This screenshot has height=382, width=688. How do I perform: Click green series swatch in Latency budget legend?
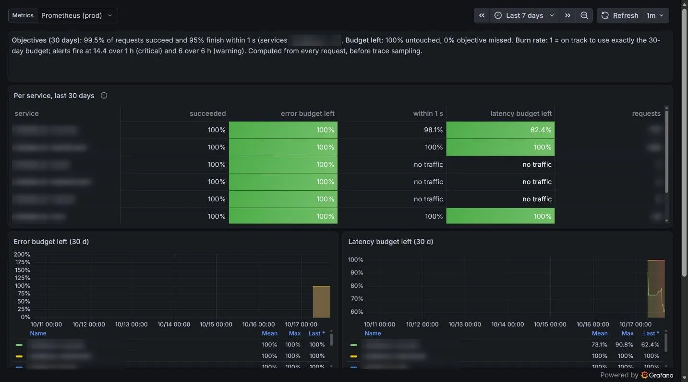tap(354, 345)
